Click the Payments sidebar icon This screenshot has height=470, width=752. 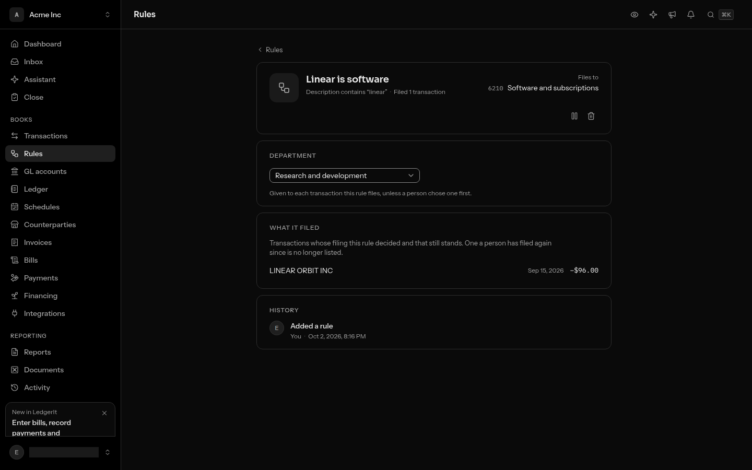(x=15, y=278)
